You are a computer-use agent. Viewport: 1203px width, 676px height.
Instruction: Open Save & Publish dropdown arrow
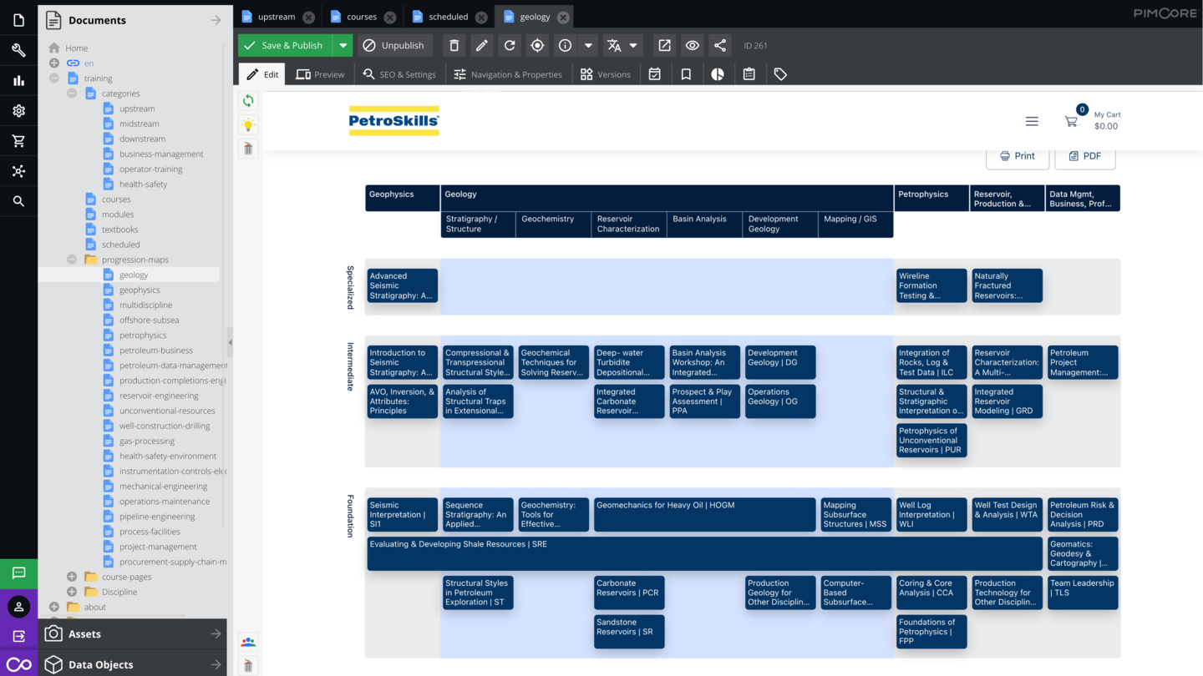(x=343, y=45)
